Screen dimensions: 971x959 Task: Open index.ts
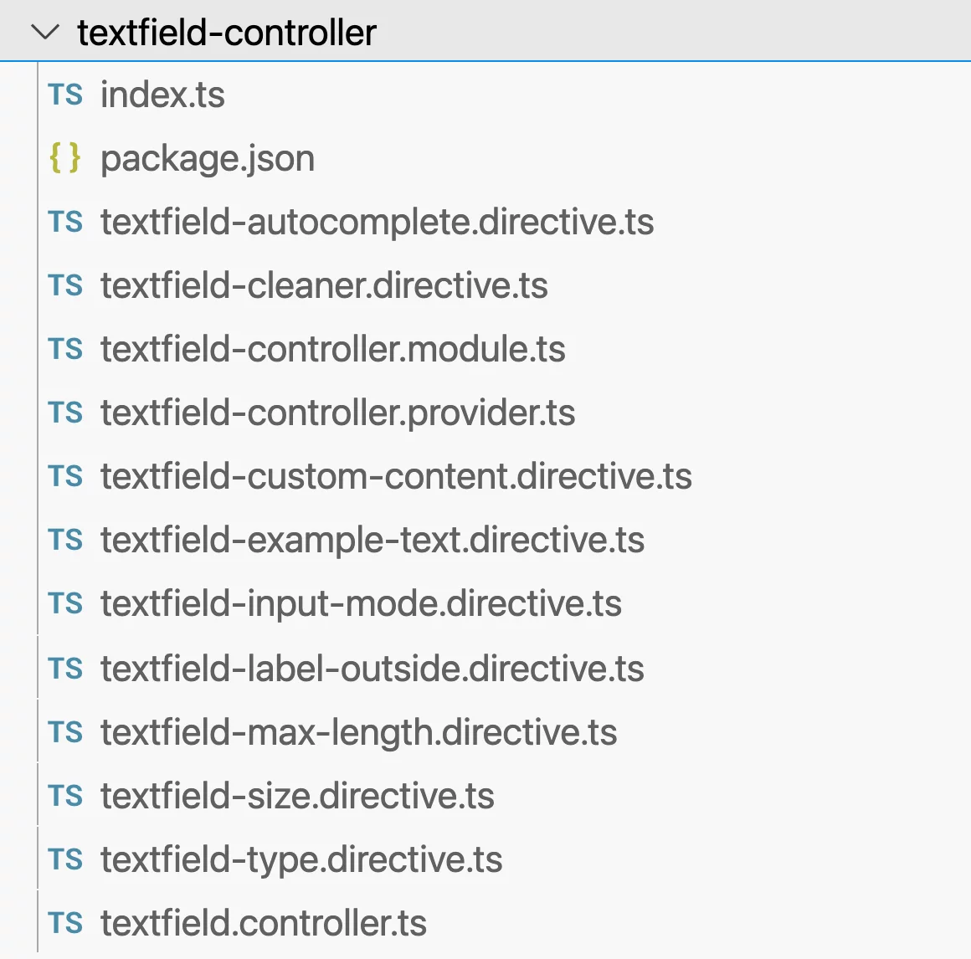point(162,95)
